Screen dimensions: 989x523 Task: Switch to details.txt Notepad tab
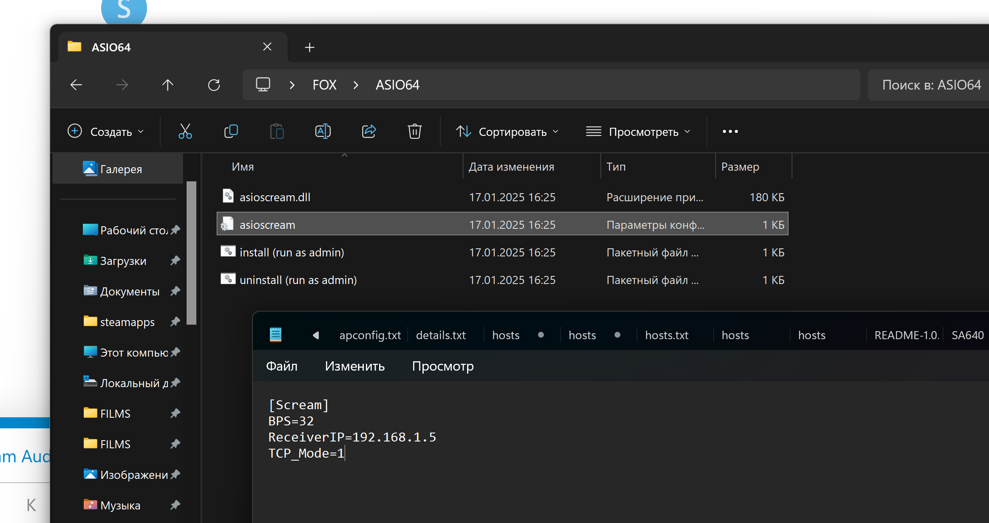(x=441, y=335)
